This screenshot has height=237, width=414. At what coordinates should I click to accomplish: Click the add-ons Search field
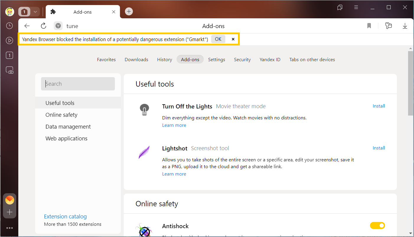78,84
